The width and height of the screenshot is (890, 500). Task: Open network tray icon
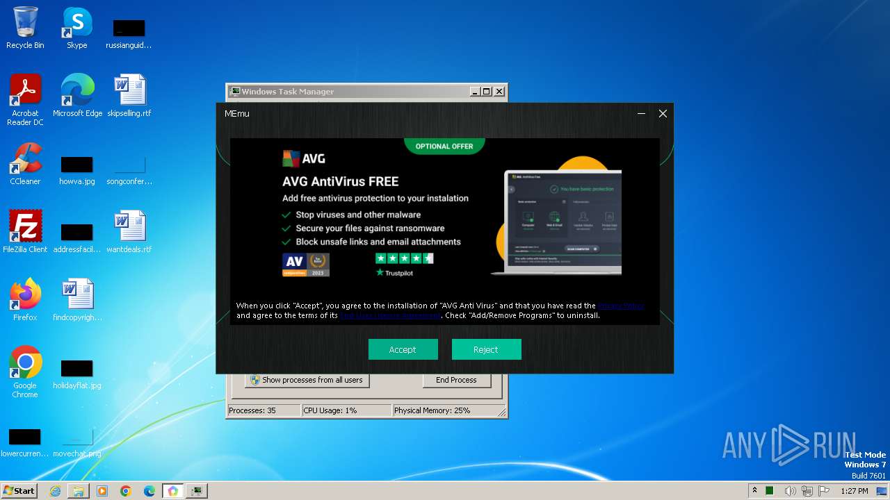click(x=807, y=491)
